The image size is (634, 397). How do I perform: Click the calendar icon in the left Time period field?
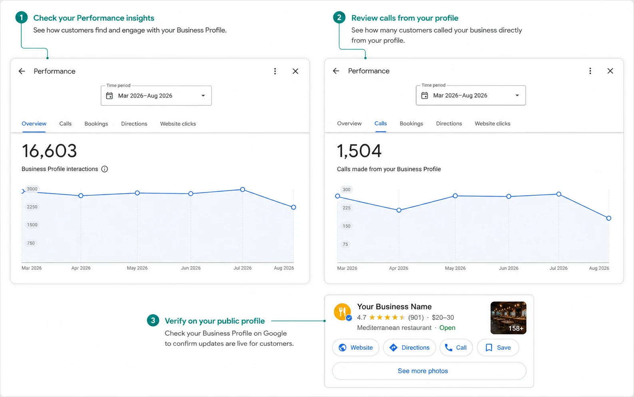[110, 96]
